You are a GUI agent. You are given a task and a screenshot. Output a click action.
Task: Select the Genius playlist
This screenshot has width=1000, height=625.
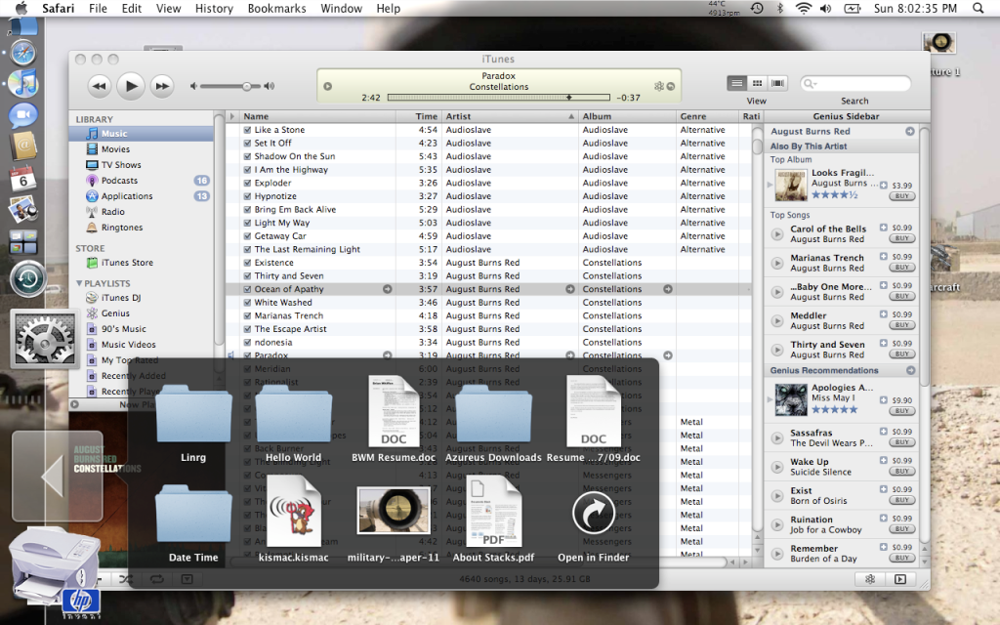(x=115, y=313)
